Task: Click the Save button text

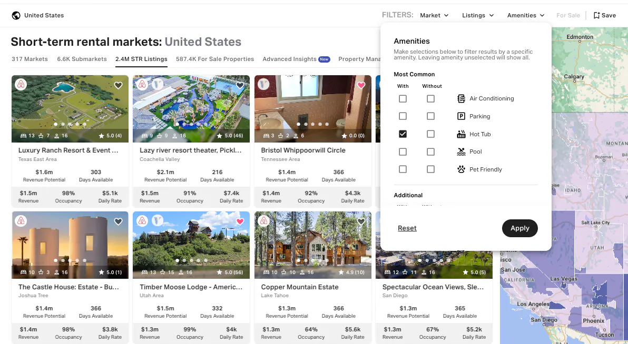Action: click(x=609, y=15)
